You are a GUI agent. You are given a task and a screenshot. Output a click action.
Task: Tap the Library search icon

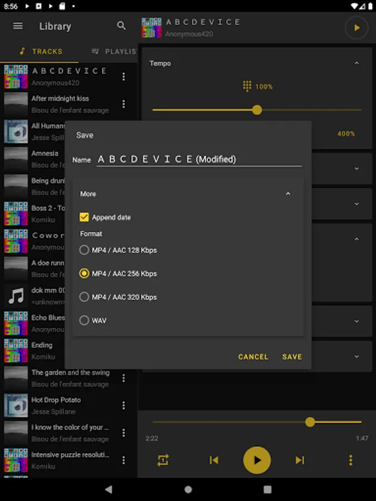tap(121, 26)
